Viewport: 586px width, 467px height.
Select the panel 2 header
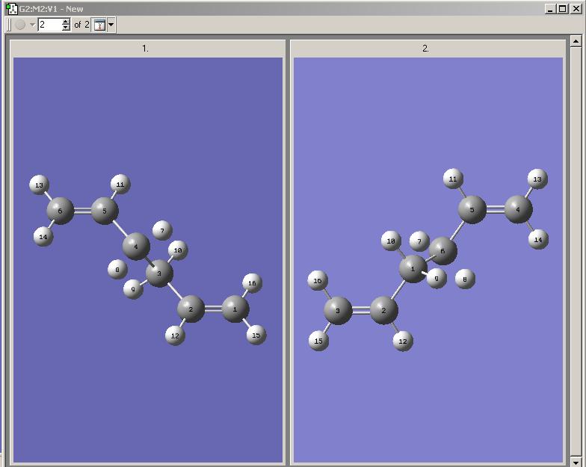pyautogui.click(x=428, y=49)
